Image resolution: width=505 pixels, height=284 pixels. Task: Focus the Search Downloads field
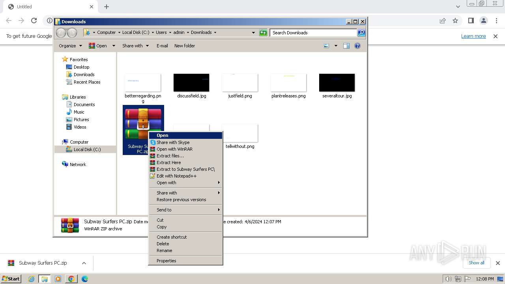[x=314, y=33]
